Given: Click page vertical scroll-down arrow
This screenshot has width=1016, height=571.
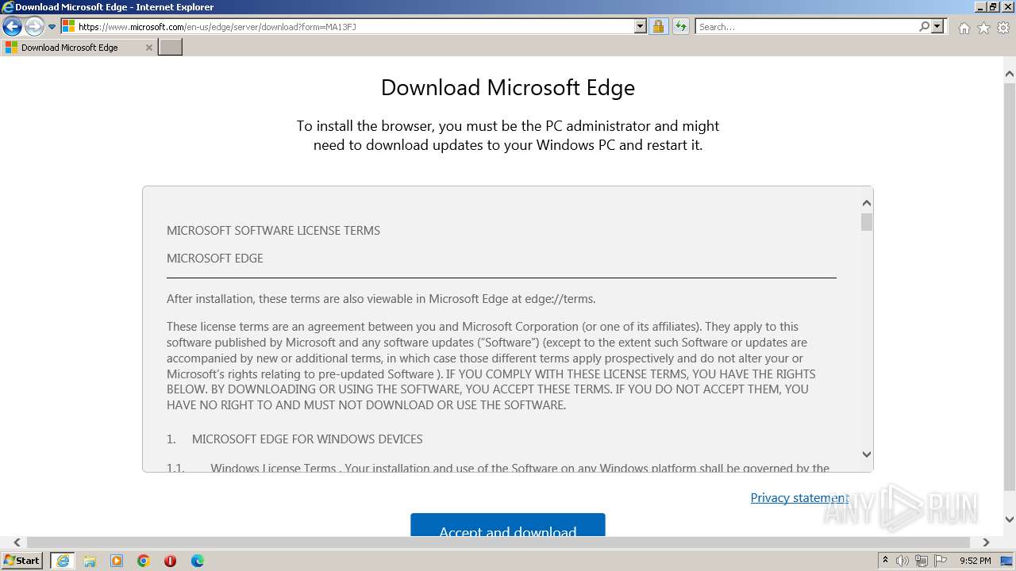Looking at the screenshot, I should tap(1010, 519).
